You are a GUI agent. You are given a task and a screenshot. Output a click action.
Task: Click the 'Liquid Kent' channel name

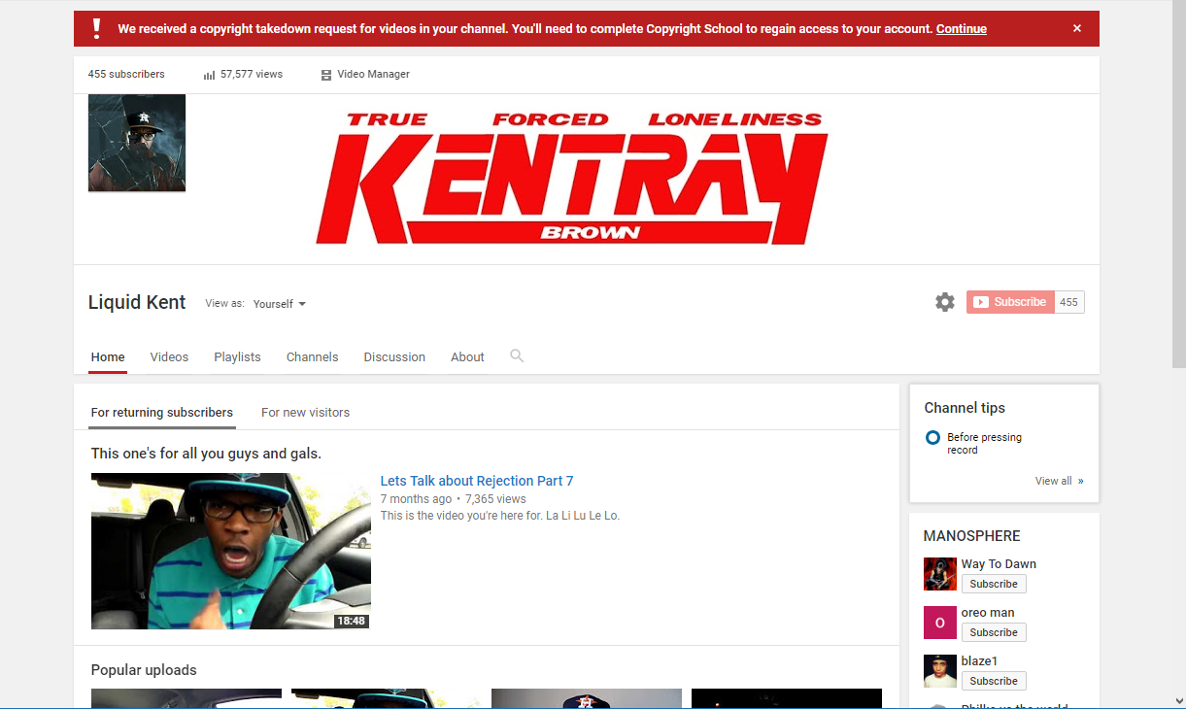[137, 302]
